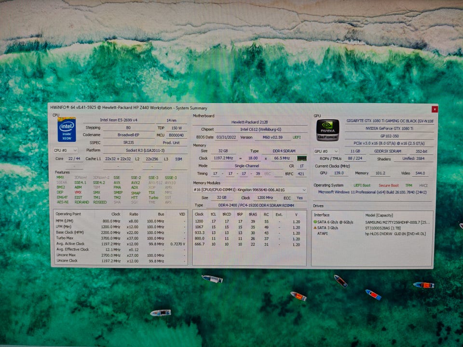Open the CPU #0 selector dropdown
This screenshot has width=463, height=347.
click(66, 150)
